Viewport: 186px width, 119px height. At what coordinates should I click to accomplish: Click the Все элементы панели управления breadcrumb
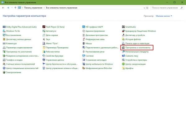tap(62, 8)
